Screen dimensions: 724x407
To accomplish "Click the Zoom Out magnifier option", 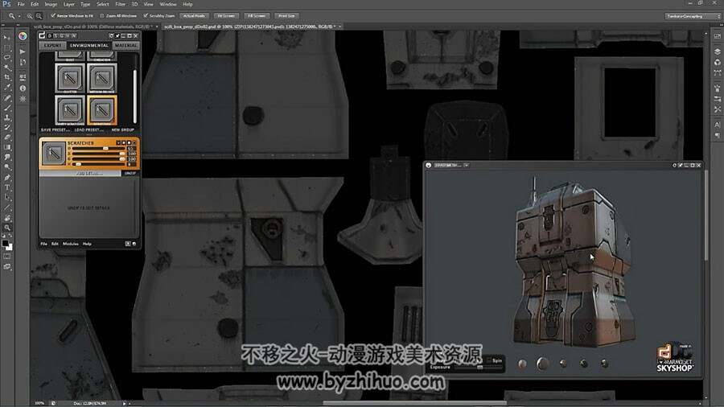I will pos(39,16).
